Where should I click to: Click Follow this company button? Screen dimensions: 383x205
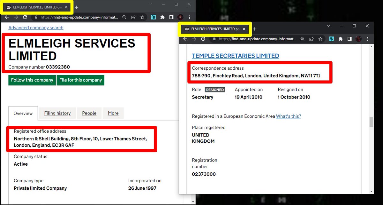pyautogui.click(x=32, y=80)
